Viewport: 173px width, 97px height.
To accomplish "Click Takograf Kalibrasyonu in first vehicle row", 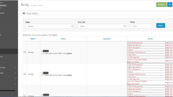I will coord(137,52).
